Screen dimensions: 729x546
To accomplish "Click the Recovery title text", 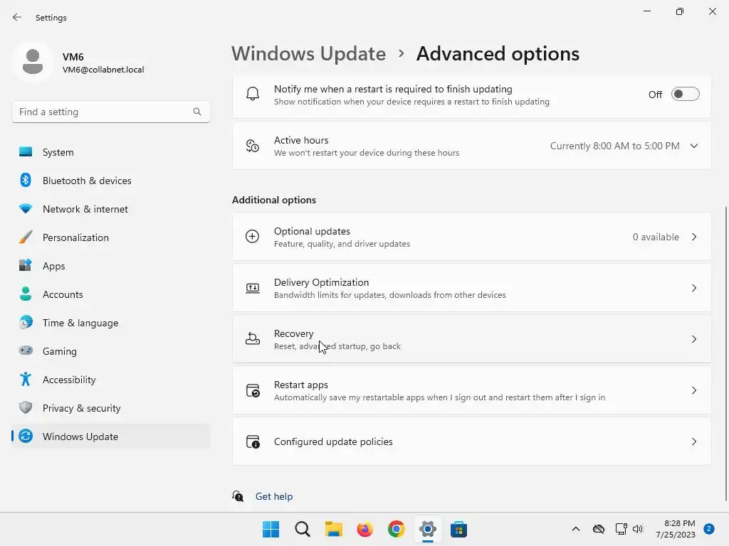I will (x=293, y=333).
